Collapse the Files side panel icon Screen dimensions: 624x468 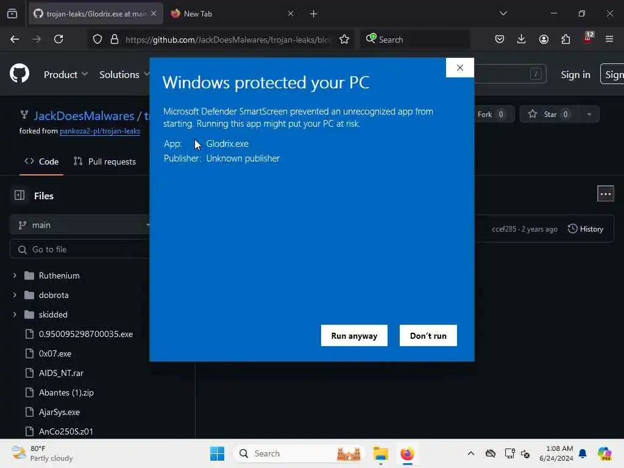coord(19,196)
